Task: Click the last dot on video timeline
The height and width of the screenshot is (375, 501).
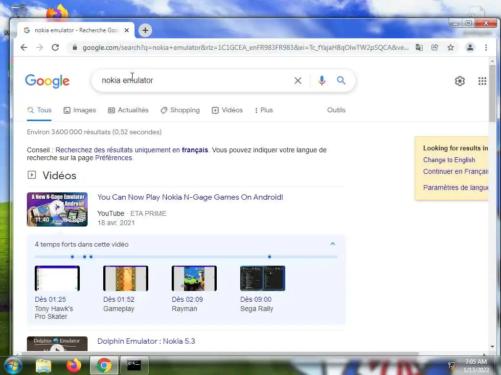Action: (270, 257)
